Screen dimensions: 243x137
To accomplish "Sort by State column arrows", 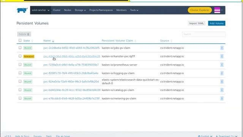I will pyautogui.click(x=32, y=41).
